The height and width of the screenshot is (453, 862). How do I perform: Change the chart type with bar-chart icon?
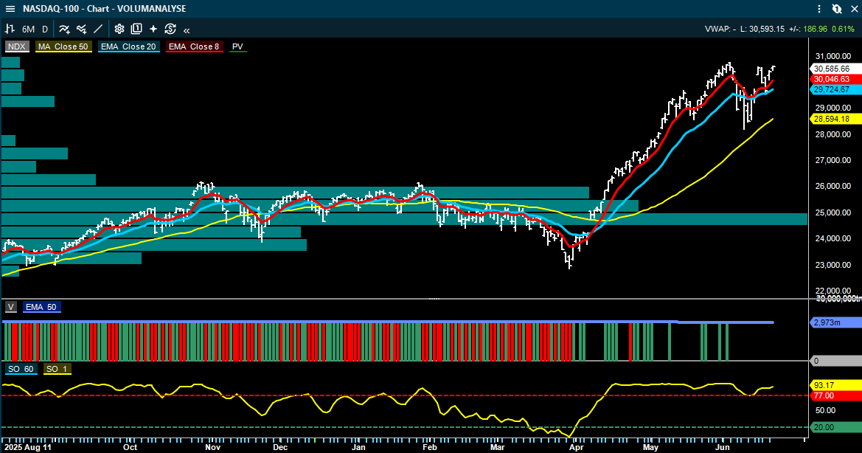[x=10, y=29]
